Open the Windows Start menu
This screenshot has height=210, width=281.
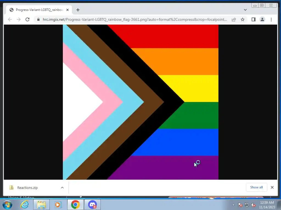7,205
